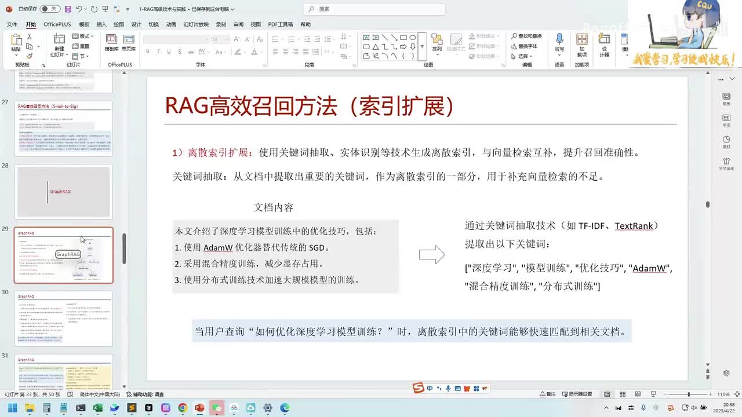Select slide 27 thumbnail

pyautogui.click(x=64, y=129)
